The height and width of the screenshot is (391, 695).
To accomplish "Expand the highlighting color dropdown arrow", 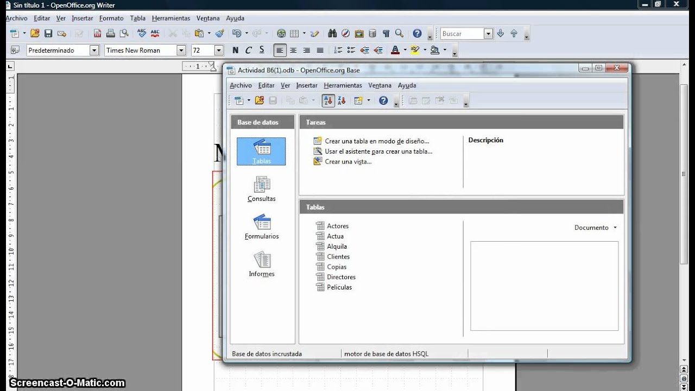I will [425, 50].
